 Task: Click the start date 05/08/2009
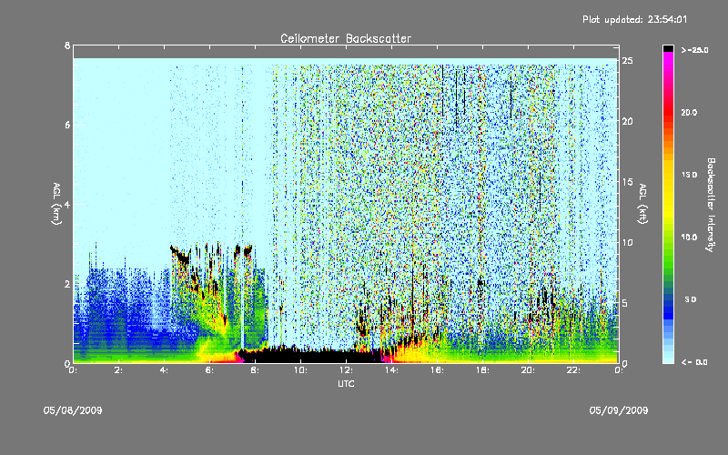tap(73, 410)
